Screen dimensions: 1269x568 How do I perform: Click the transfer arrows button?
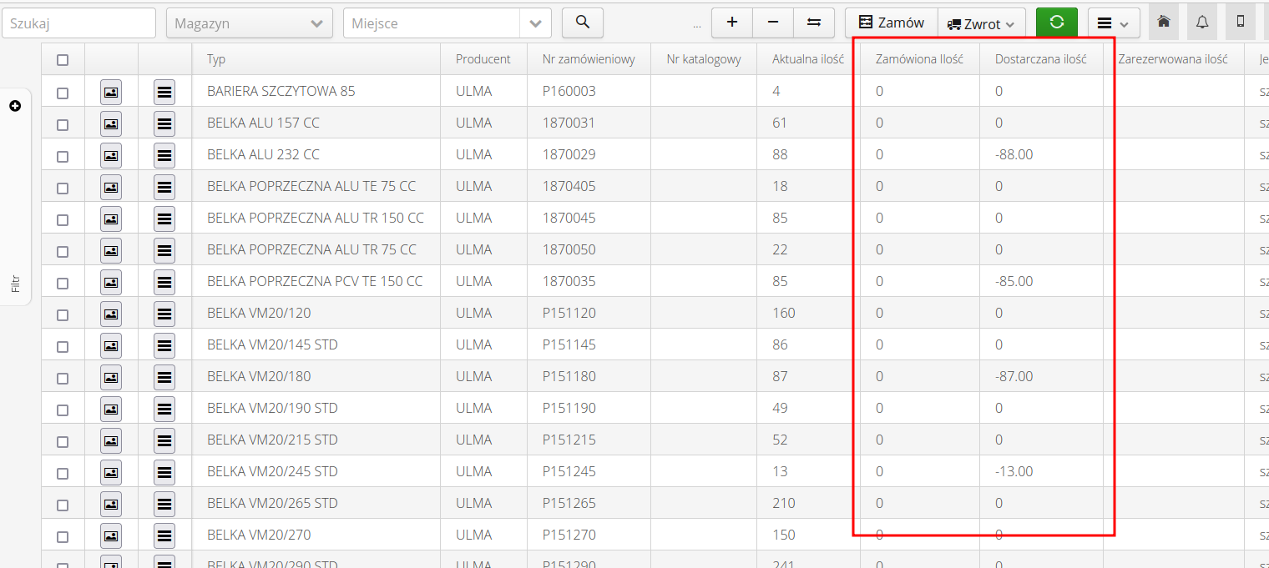pyautogui.click(x=814, y=23)
